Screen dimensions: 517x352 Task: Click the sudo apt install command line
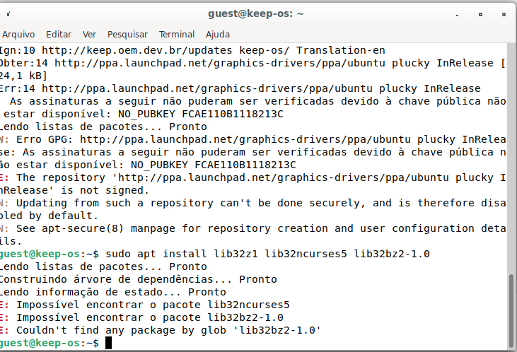[269, 254]
